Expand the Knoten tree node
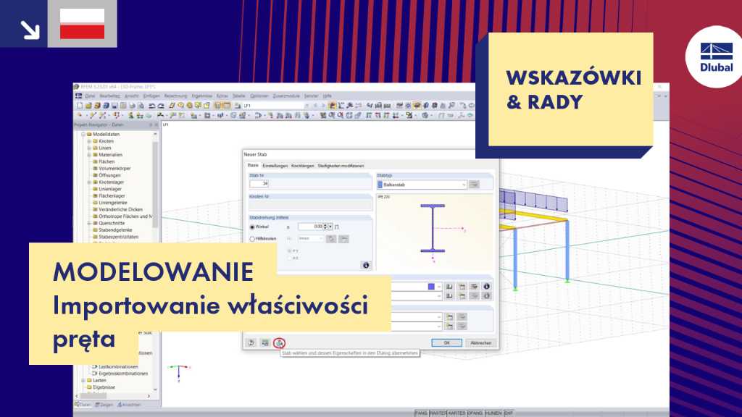Screen dimensions: 742x417 click(89, 141)
